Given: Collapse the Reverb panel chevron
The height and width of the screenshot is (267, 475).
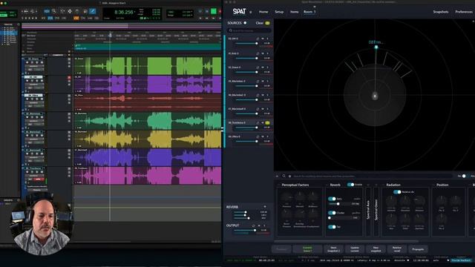Looking at the screenshot, I should point(327,185).
